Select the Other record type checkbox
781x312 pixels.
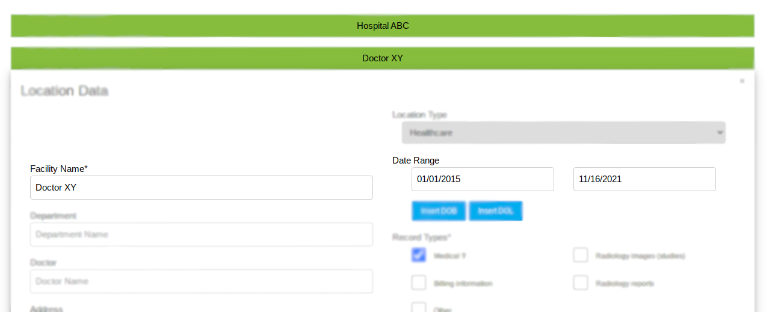[x=419, y=308]
